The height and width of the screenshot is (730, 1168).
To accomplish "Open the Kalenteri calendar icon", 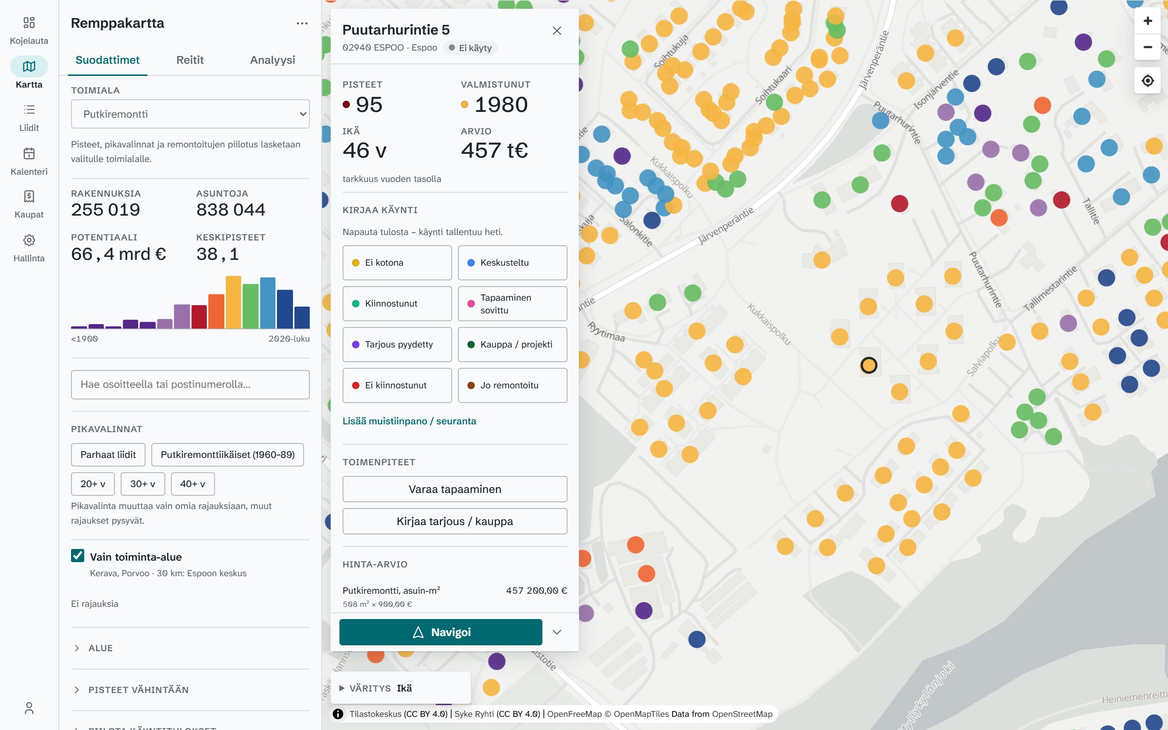I will pyautogui.click(x=29, y=153).
